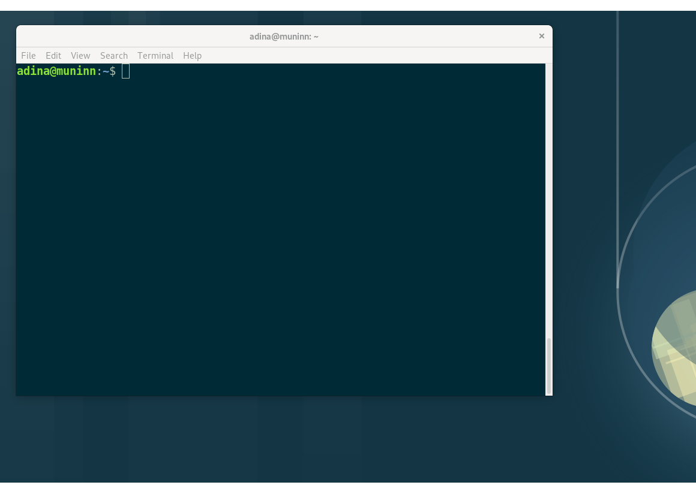Viewport: 696px width, 494px height.
Task: Click the dollar sign in the prompt
Action: (112, 71)
